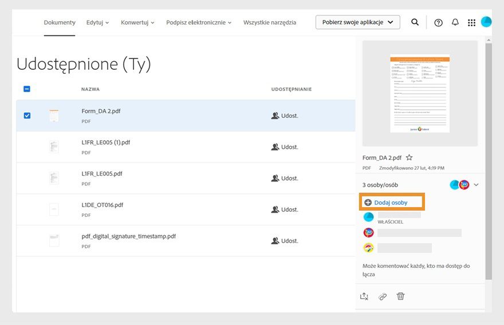Open Pobierz swoje aplikacje dropdown
504x325 pixels.
click(358, 22)
